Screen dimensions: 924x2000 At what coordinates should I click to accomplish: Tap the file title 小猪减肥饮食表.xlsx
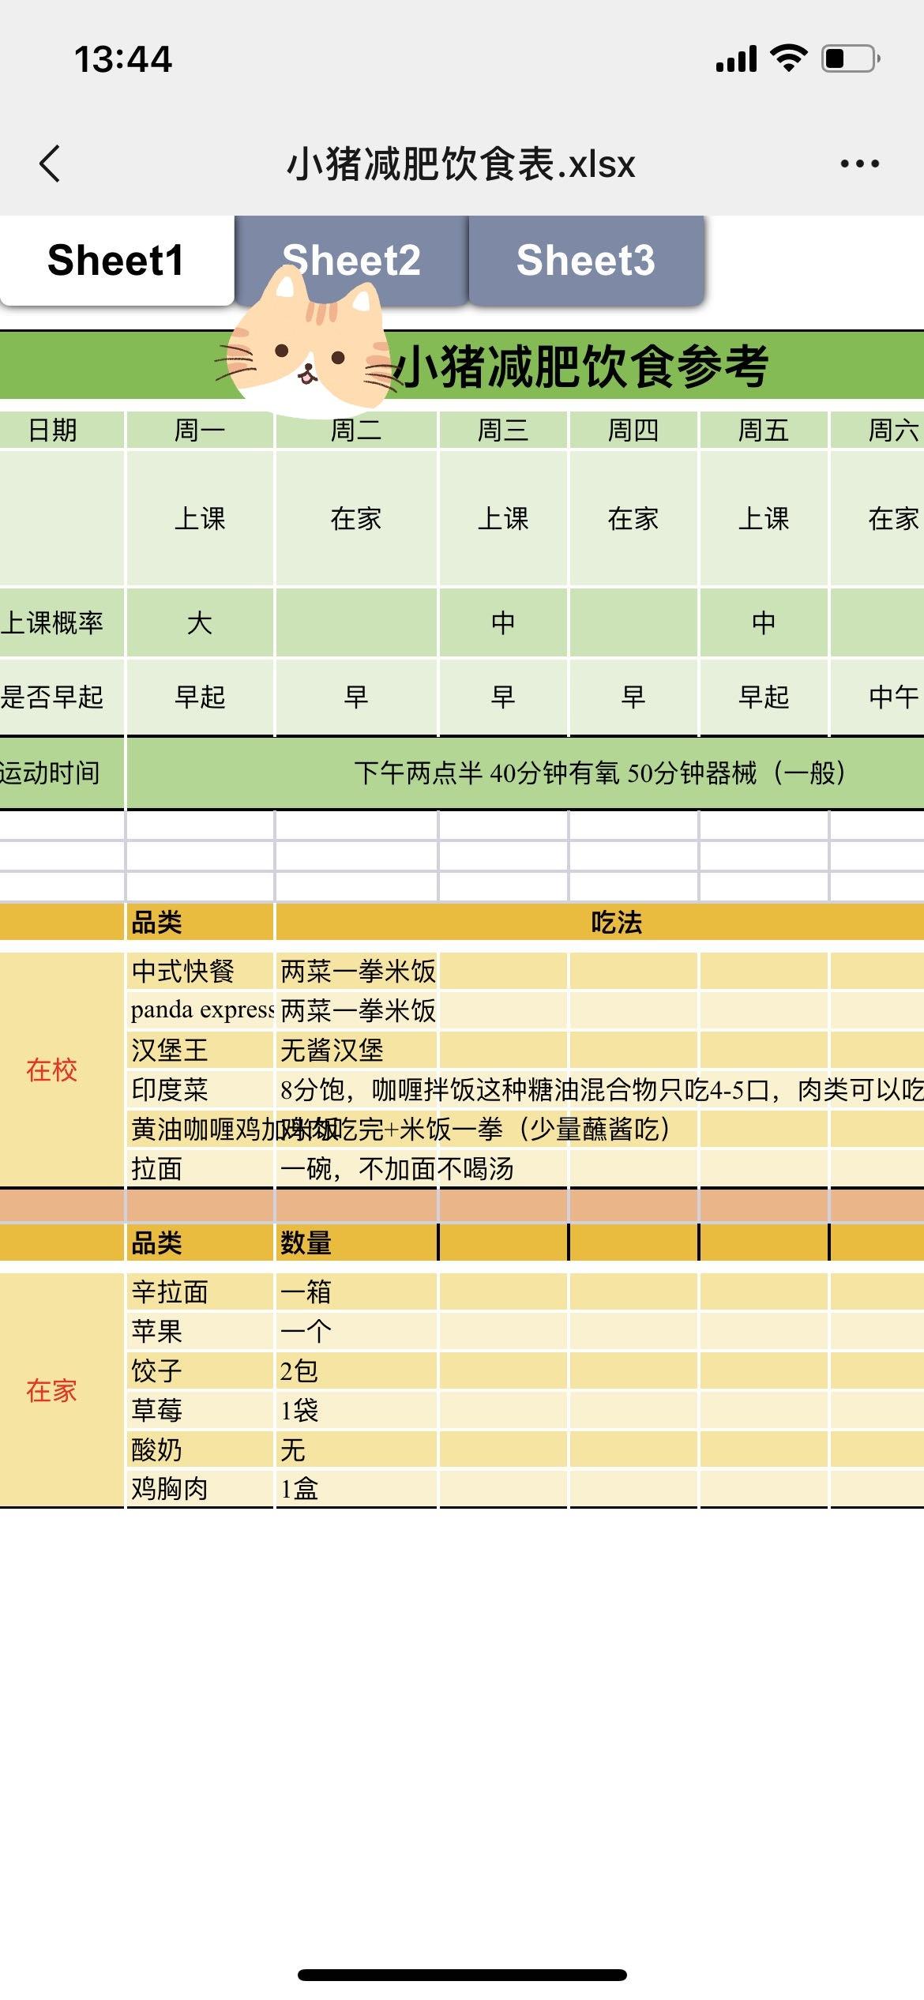point(461,164)
